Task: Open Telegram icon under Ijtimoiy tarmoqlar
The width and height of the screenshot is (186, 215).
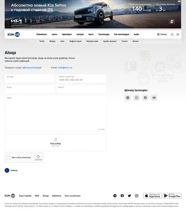Action: [128, 98]
